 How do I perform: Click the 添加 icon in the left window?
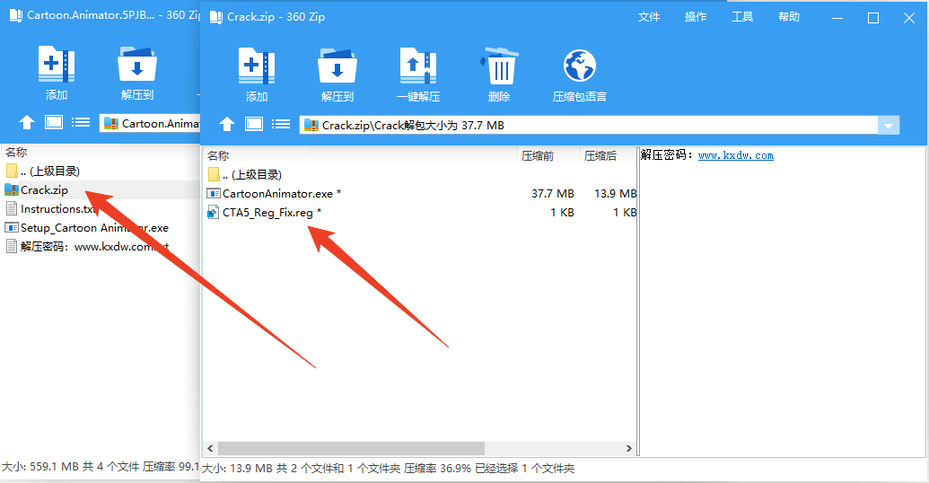pyautogui.click(x=57, y=66)
